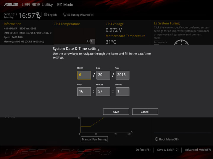Open Manual Fan Tuning
Image resolution: width=213 pixels, height=159 pixels.
94,139
